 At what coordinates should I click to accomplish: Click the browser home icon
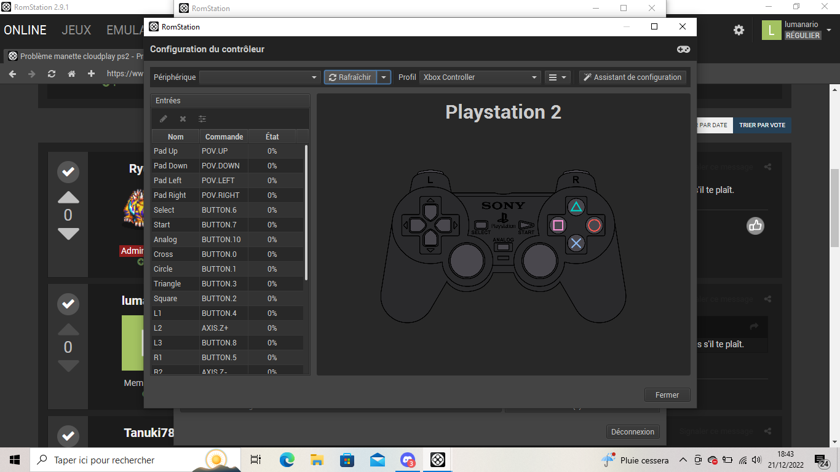(x=71, y=74)
